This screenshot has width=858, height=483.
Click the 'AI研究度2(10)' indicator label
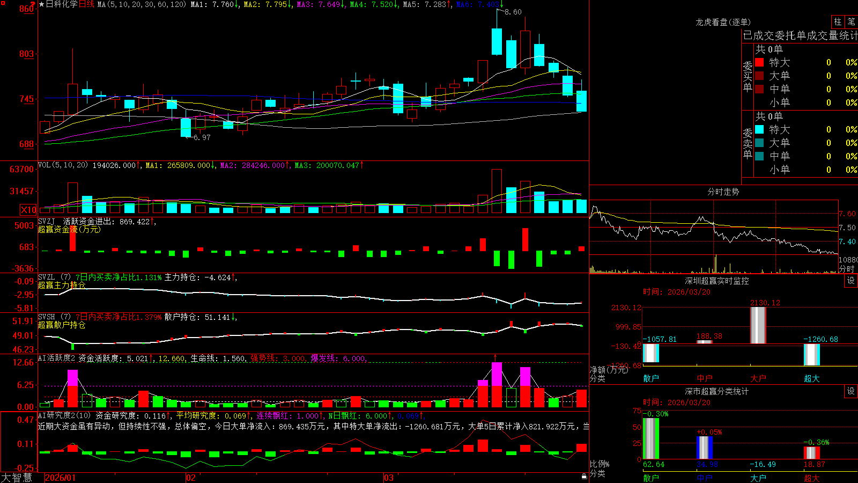(64, 415)
